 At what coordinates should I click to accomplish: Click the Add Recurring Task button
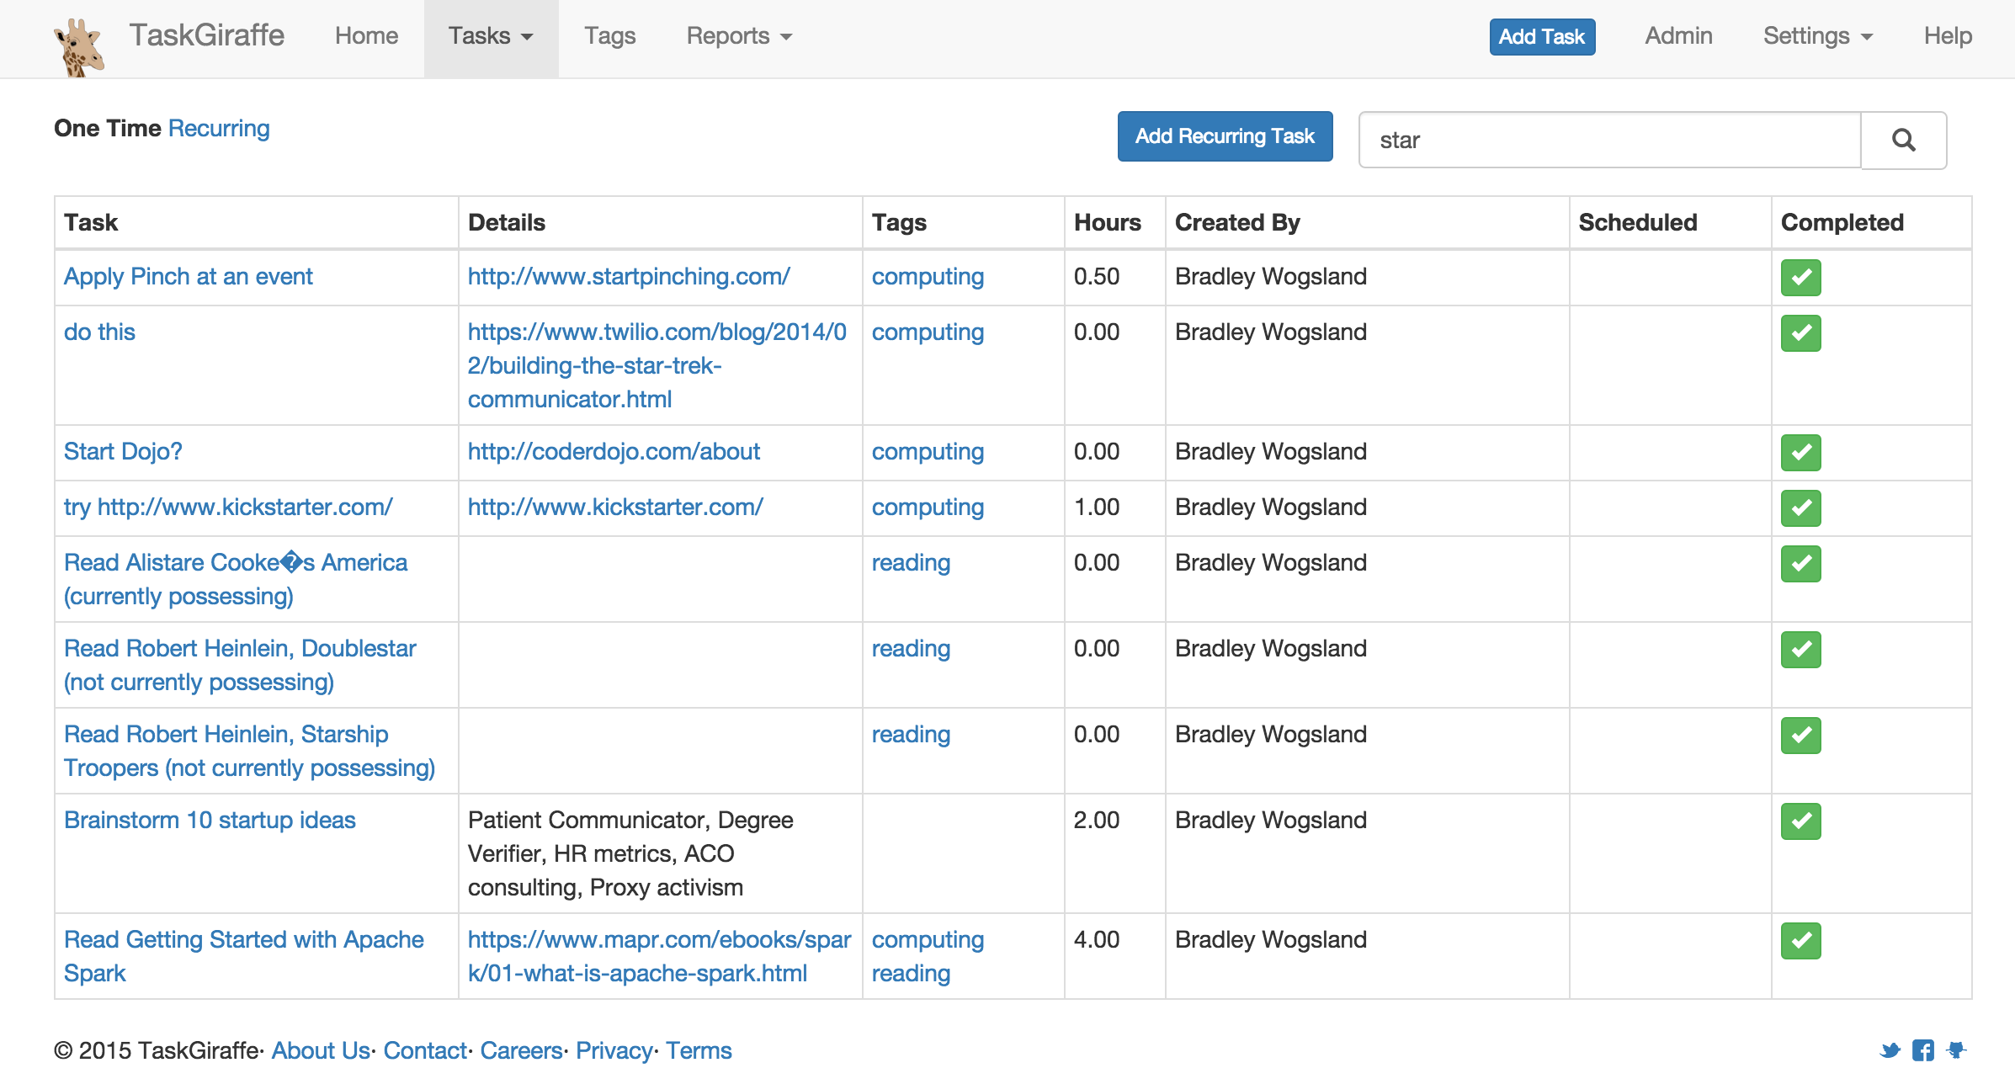(x=1225, y=136)
